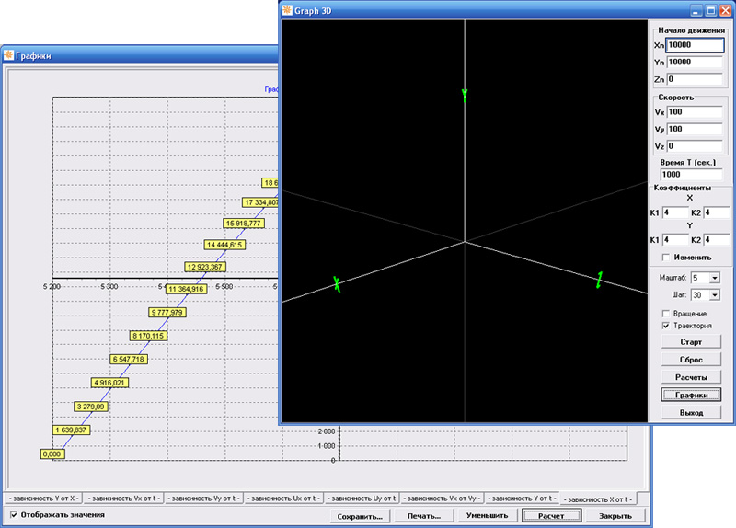The height and width of the screenshot is (528, 736).
Task: Click the Сохранить... button
Action: (360, 516)
